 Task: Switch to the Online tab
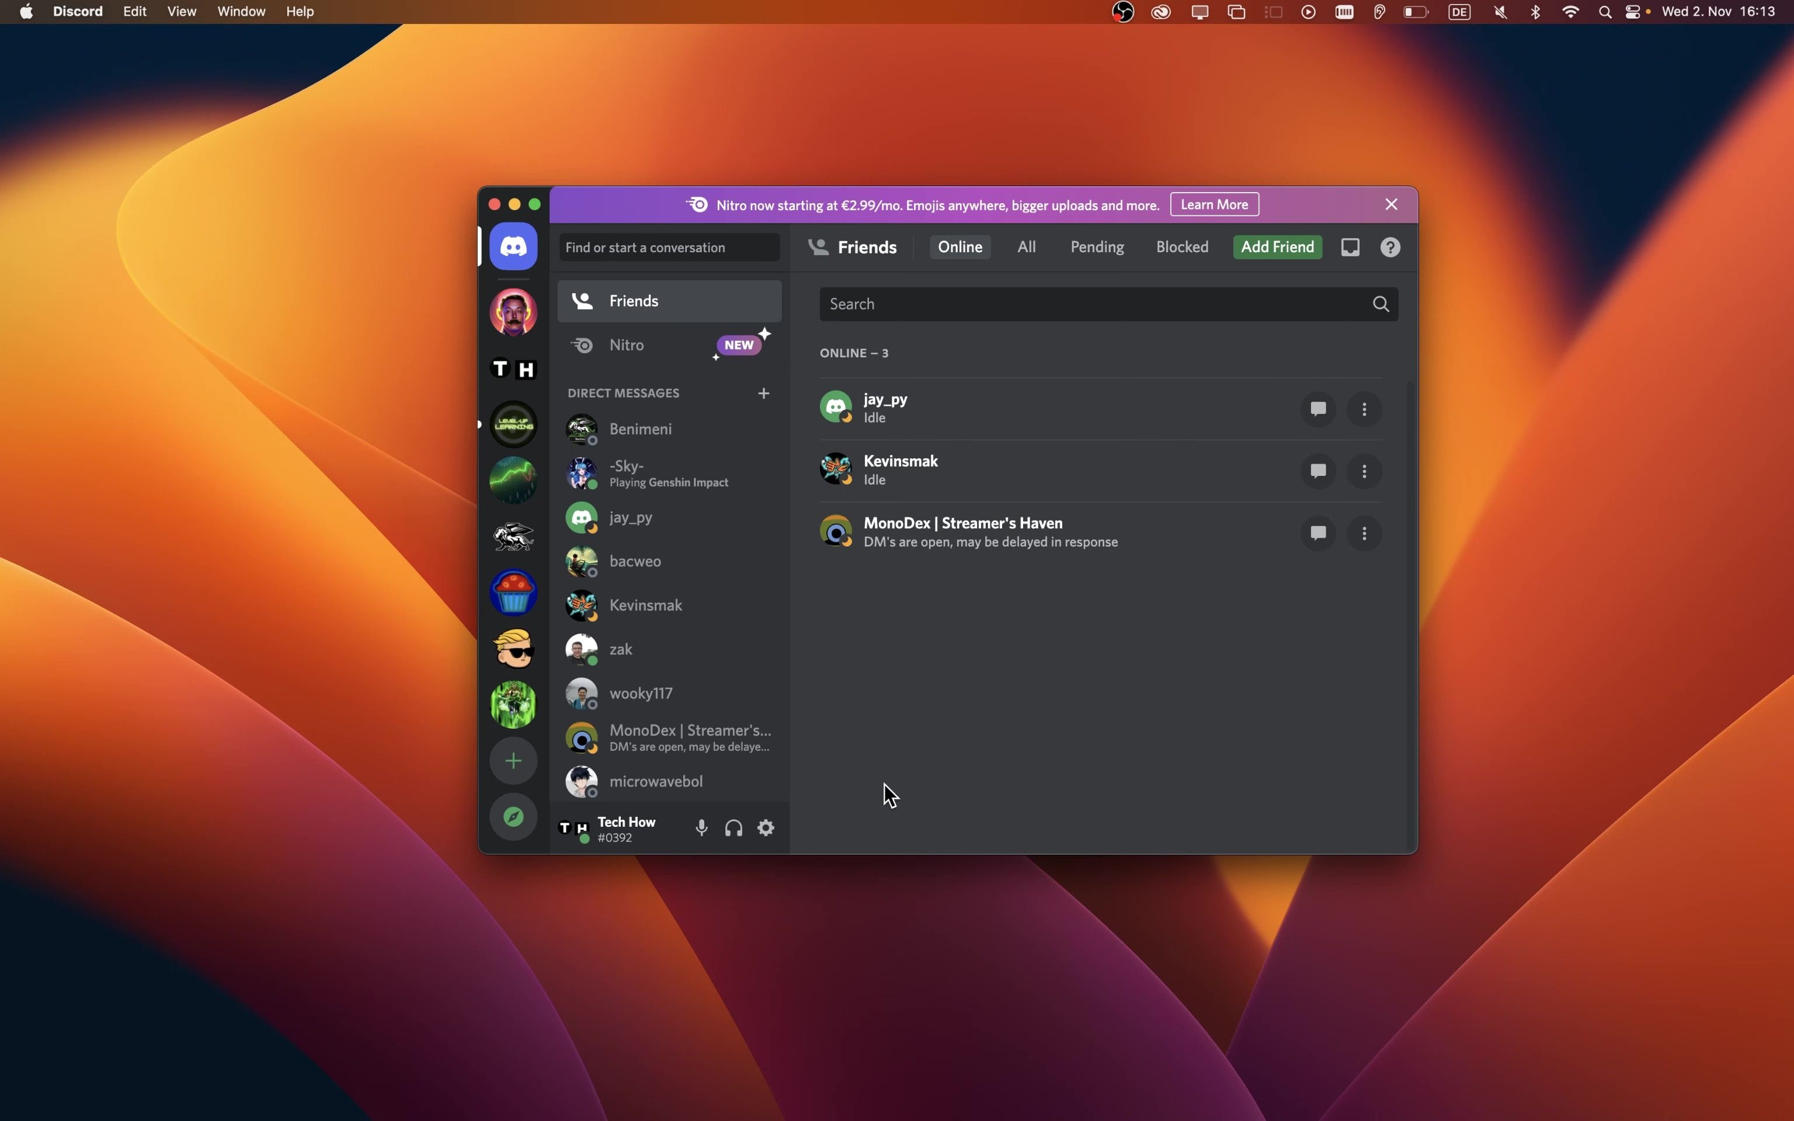[x=960, y=247]
